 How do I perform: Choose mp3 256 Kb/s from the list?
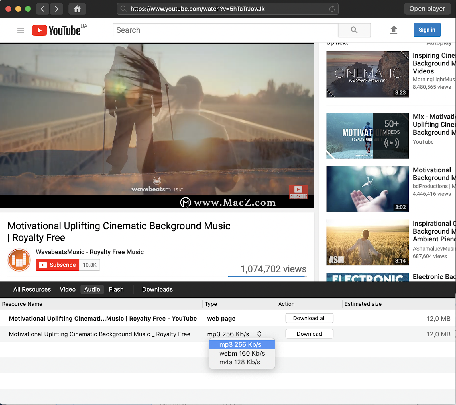(x=242, y=344)
